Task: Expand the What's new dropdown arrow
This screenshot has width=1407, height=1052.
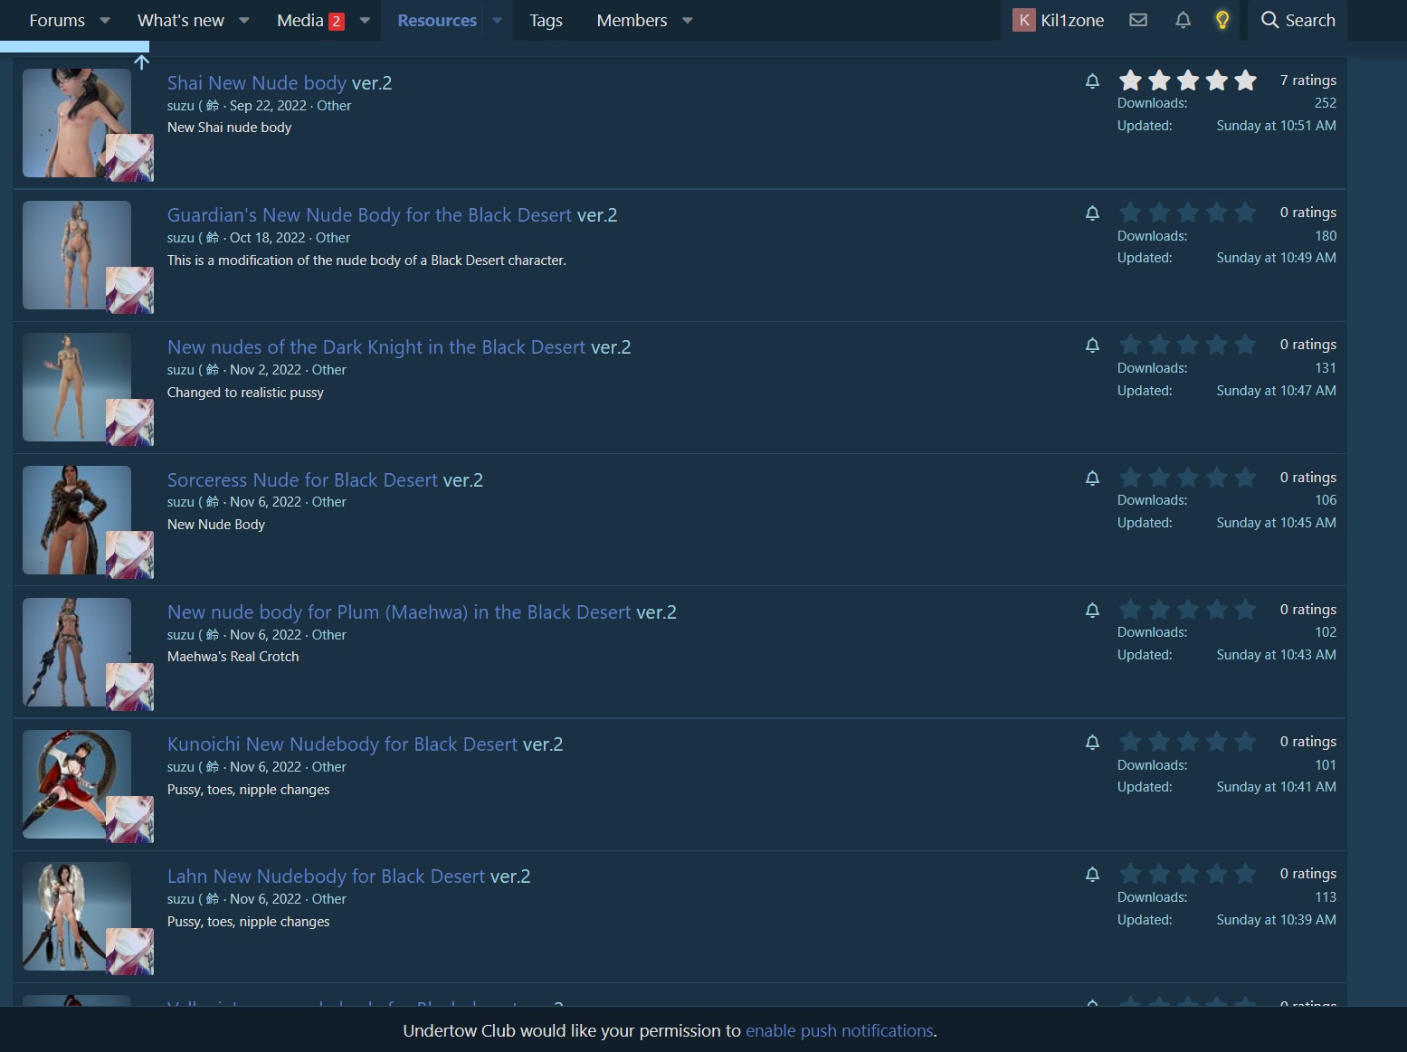Action: point(244,20)
